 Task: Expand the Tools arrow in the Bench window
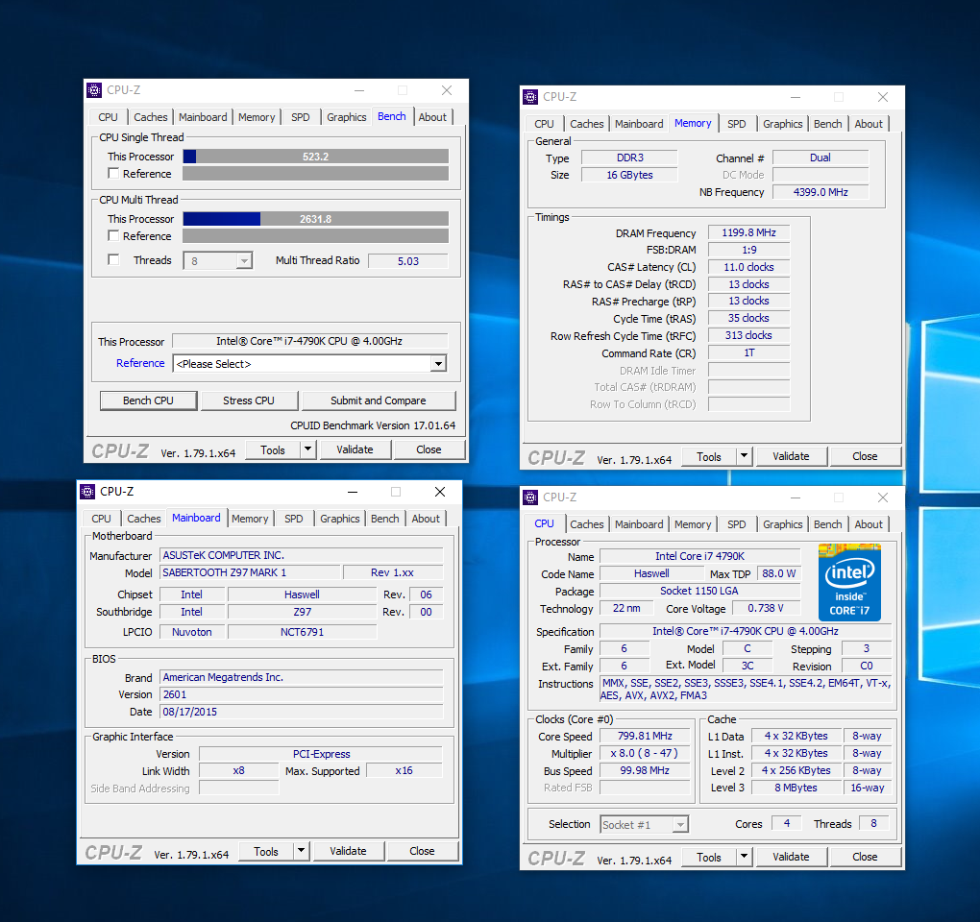tap(308, 449)
